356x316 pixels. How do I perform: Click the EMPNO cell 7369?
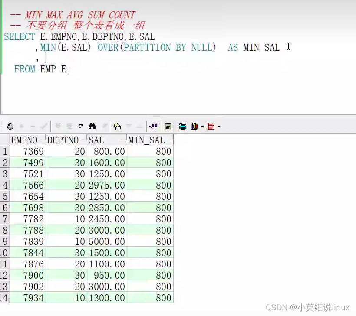click(28, 151)
